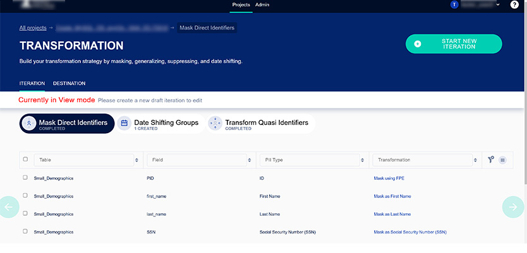Click the Start New Iteration button
Viewport: 527px width, 253px height.
pos(454,44)
